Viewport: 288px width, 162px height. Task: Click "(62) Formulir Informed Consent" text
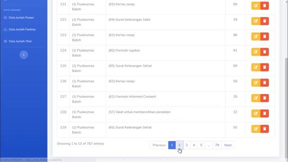[x=132, y=97]
